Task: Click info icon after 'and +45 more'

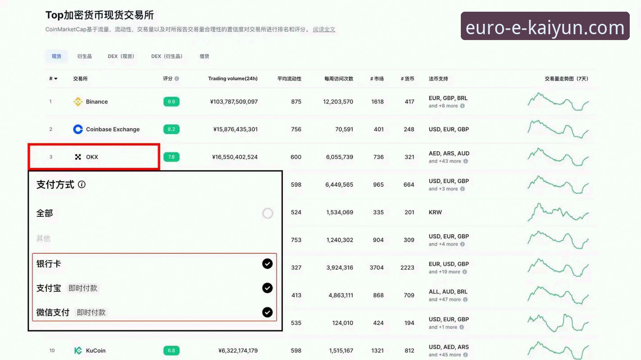Action: [466, 355]
